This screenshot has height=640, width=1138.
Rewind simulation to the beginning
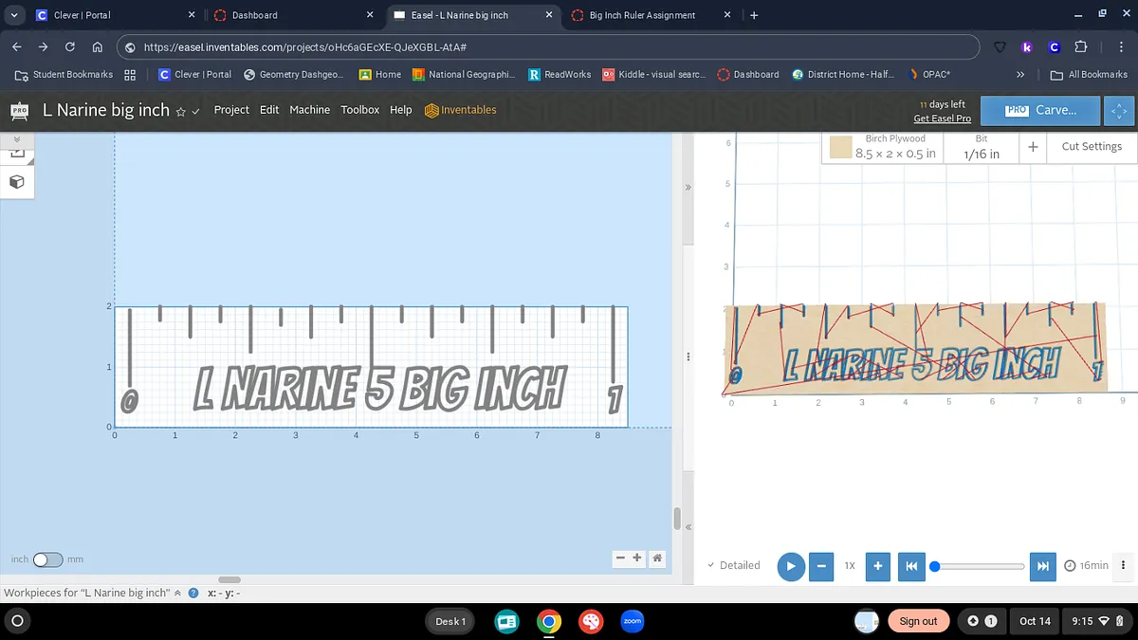910,566
